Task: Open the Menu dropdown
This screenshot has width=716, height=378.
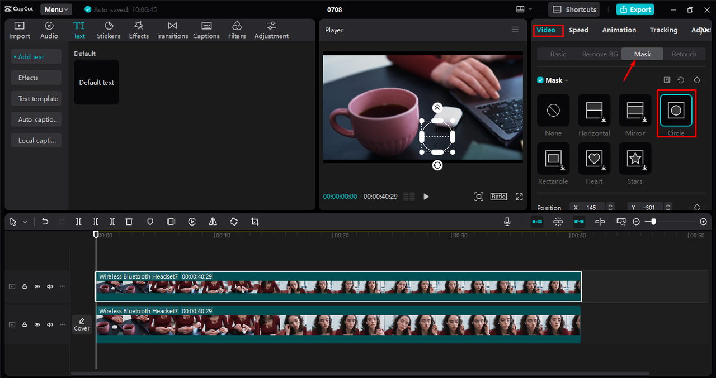Action: pyautogui.click(x=56, y=9)
